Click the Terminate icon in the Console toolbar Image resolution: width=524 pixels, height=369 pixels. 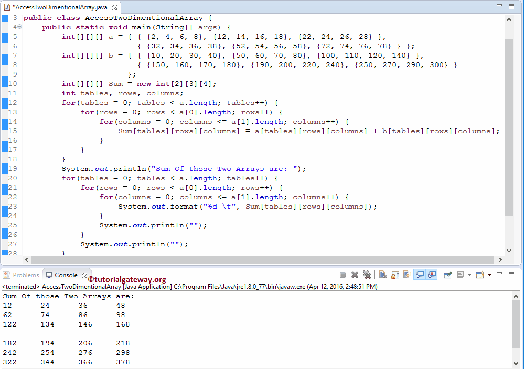point(342,275)
